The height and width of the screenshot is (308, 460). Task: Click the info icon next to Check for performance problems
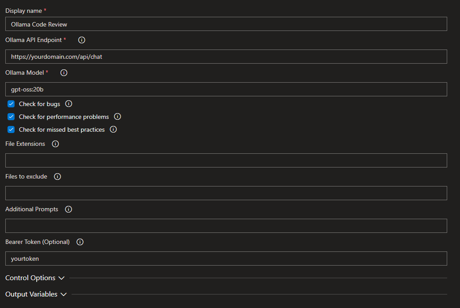pos(117,117)
